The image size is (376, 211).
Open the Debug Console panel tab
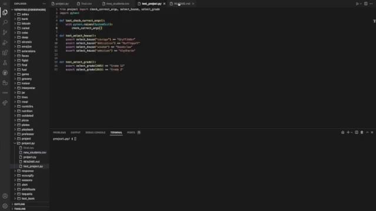pyautogui.click(x=95, y=132)
